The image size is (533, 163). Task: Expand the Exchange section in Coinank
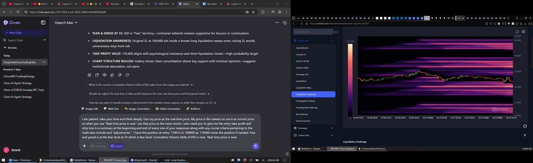331,128
